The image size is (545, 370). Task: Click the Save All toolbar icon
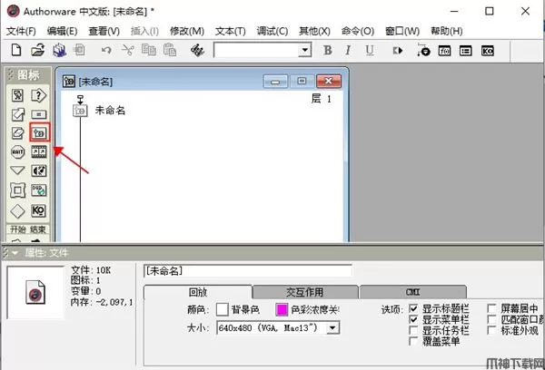pos(59,50)
